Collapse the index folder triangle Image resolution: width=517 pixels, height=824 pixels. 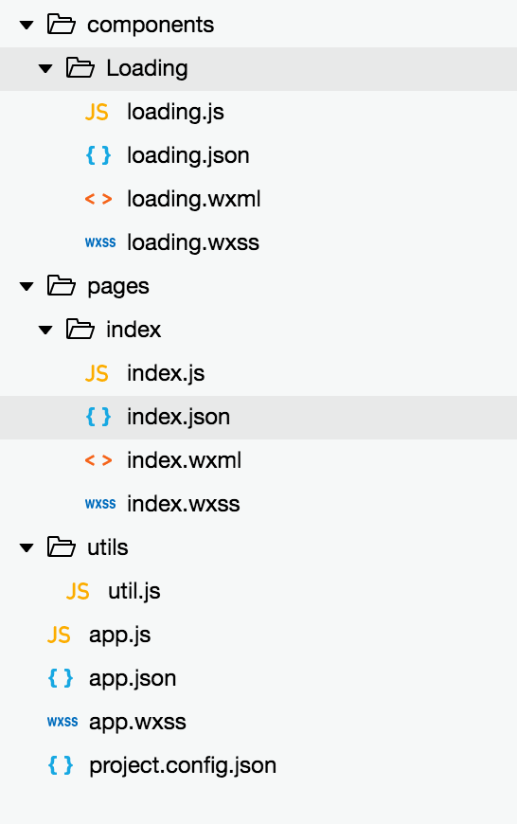click(x=45, y=330)
